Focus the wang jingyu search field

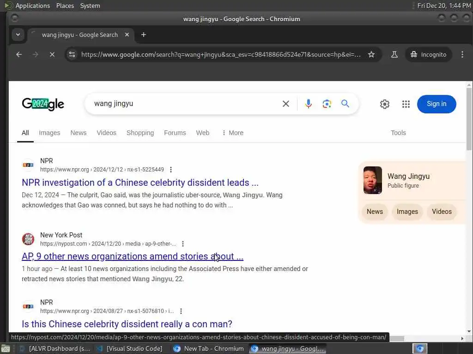(x=184, y=104)
